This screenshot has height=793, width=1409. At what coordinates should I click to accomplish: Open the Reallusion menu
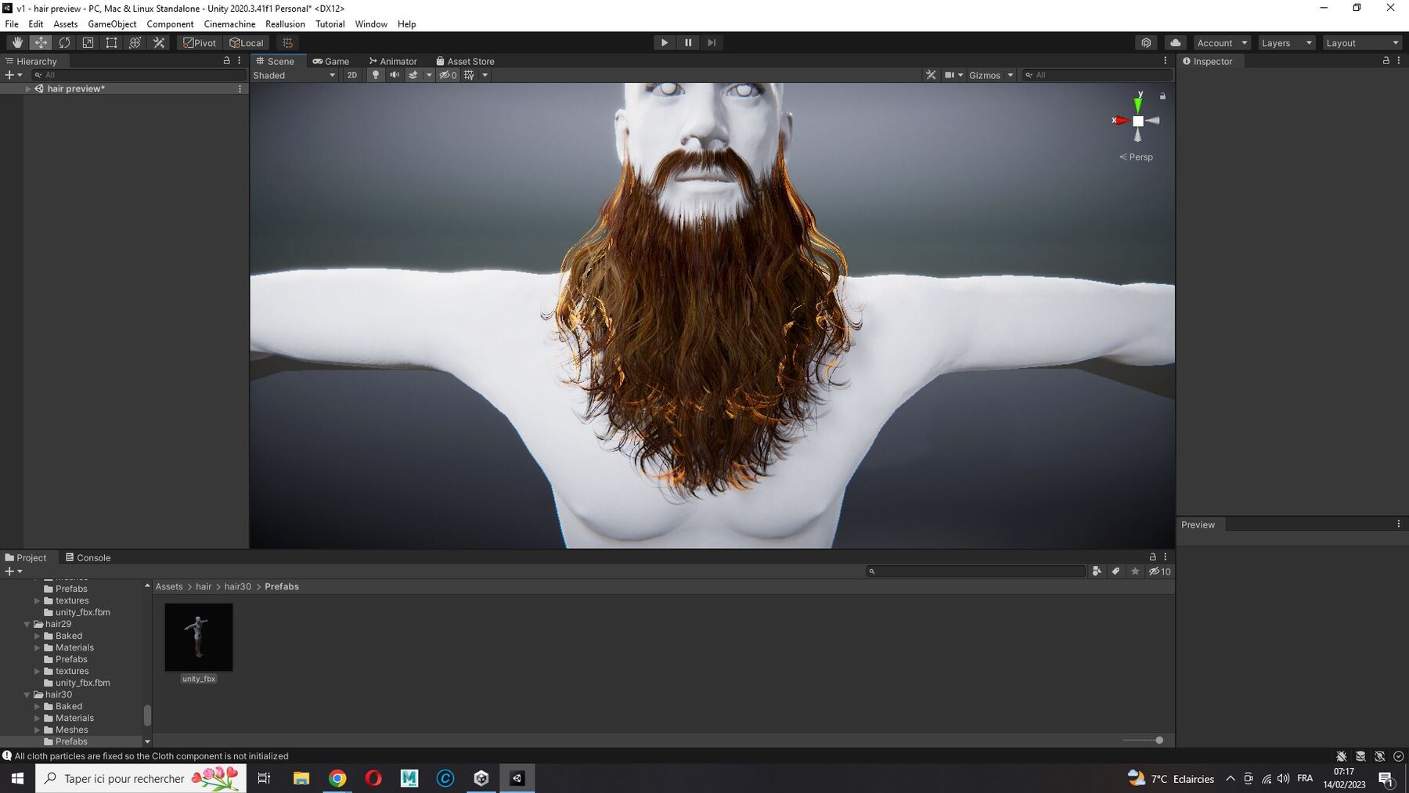(x=285, y=24)
